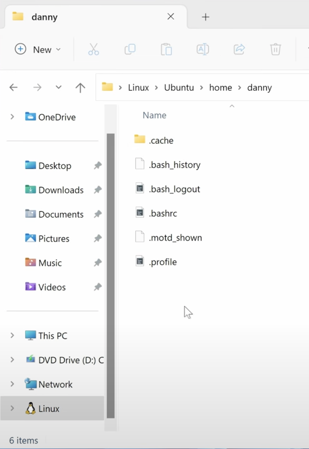Open the .bashrc file

[163, 213]
